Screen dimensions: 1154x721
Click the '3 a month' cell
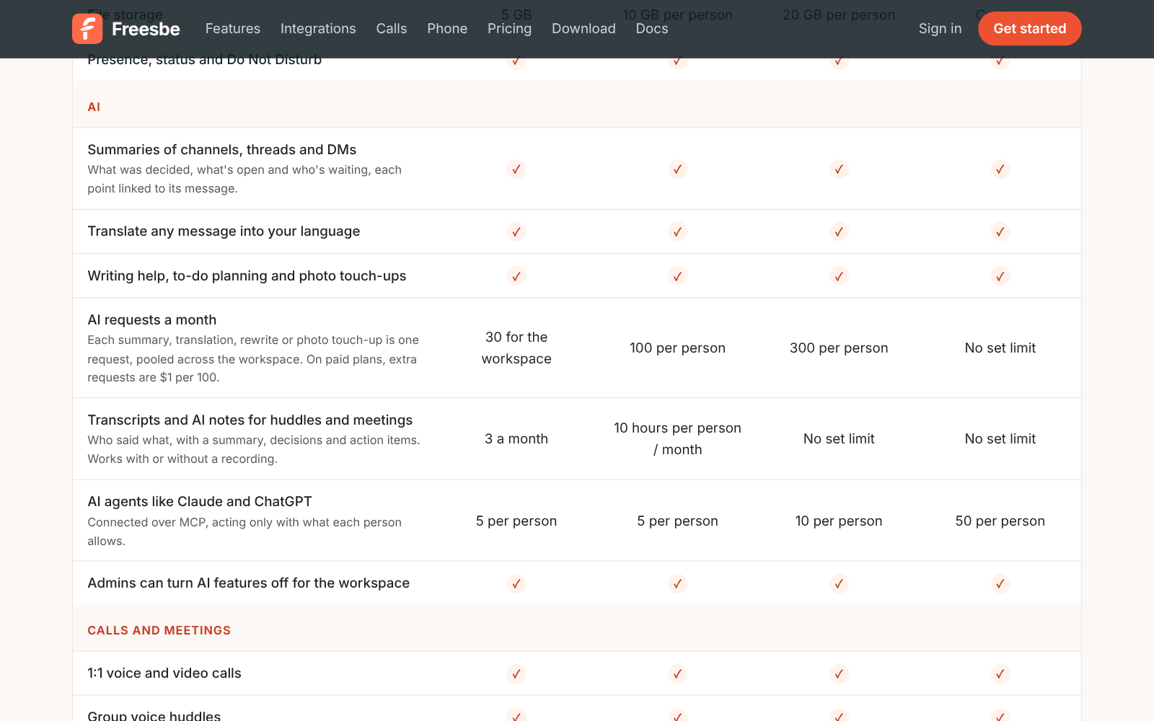[516, 439]
